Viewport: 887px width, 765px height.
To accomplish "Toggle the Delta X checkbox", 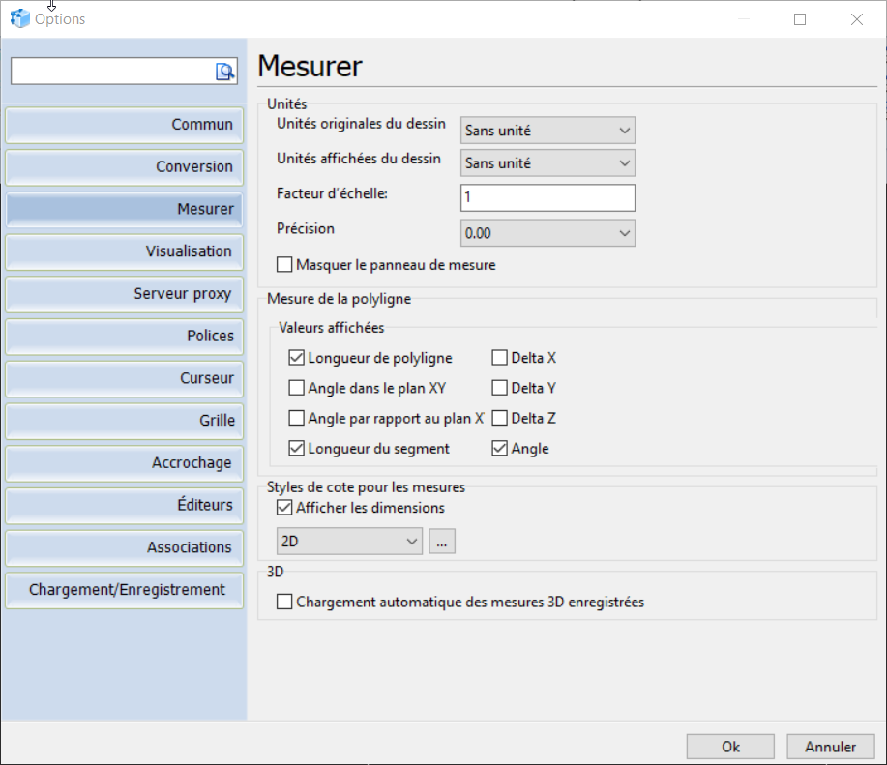I will click(x=500, y=358).
